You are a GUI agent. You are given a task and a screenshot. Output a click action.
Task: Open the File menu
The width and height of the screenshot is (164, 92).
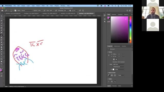click(x=15, y=6)
